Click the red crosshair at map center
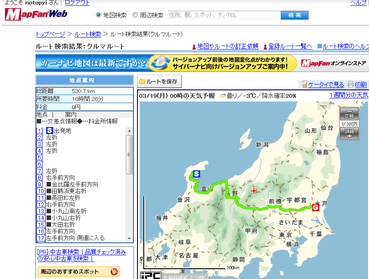The image size is (369, 279). (x=254, y=191)
